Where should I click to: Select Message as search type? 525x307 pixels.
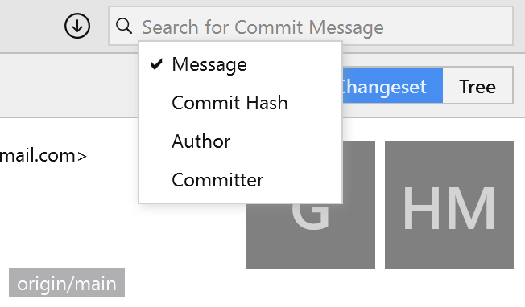(241, 64)
